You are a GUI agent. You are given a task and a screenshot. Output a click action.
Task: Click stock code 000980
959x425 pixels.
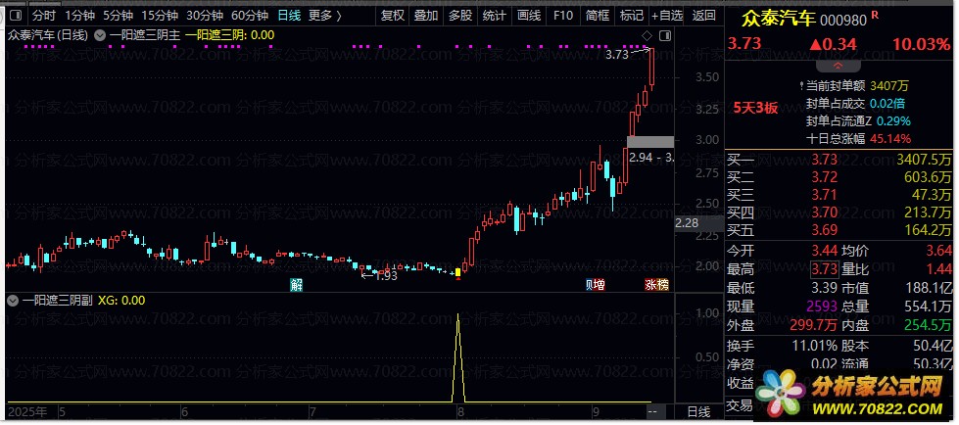[843, 21]
